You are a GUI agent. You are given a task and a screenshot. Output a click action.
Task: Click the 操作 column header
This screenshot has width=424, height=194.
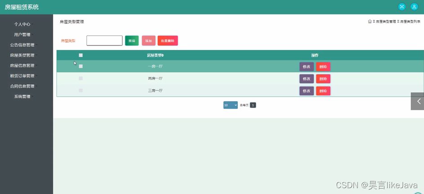click(315, 55)
